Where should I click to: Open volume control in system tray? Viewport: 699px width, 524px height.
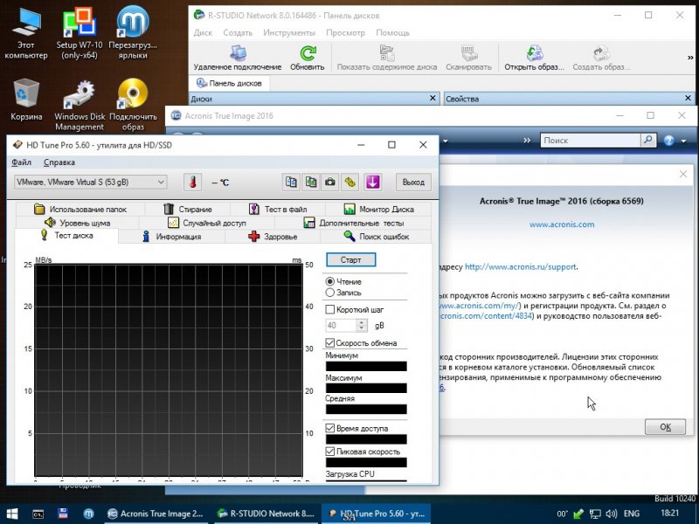(611, 514)
